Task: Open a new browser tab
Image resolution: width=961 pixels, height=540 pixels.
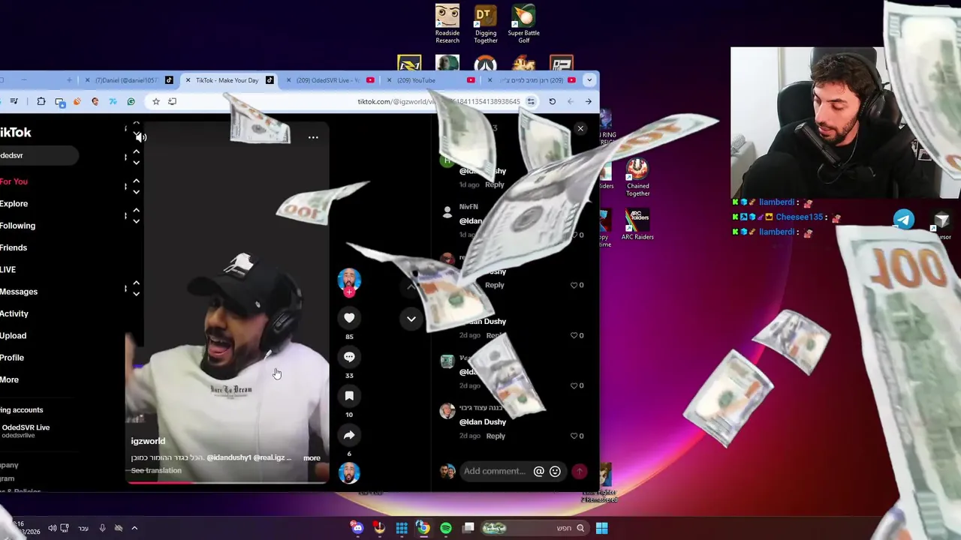Action: pos(69,80)
